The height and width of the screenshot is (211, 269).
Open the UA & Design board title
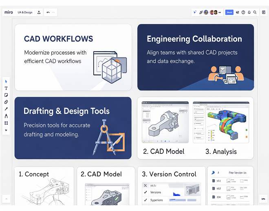pyautogui.click(x=25, y=12)
